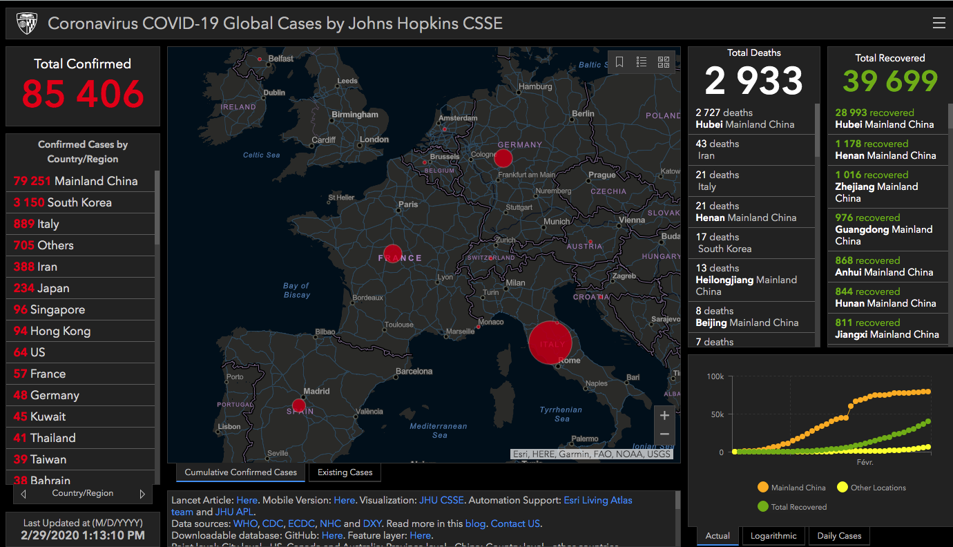Open the WHO data source link

tap(245, 524)
